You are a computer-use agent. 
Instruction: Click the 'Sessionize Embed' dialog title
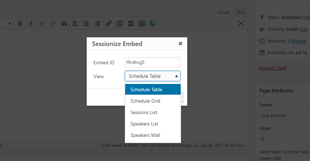[x=117, y=44]
